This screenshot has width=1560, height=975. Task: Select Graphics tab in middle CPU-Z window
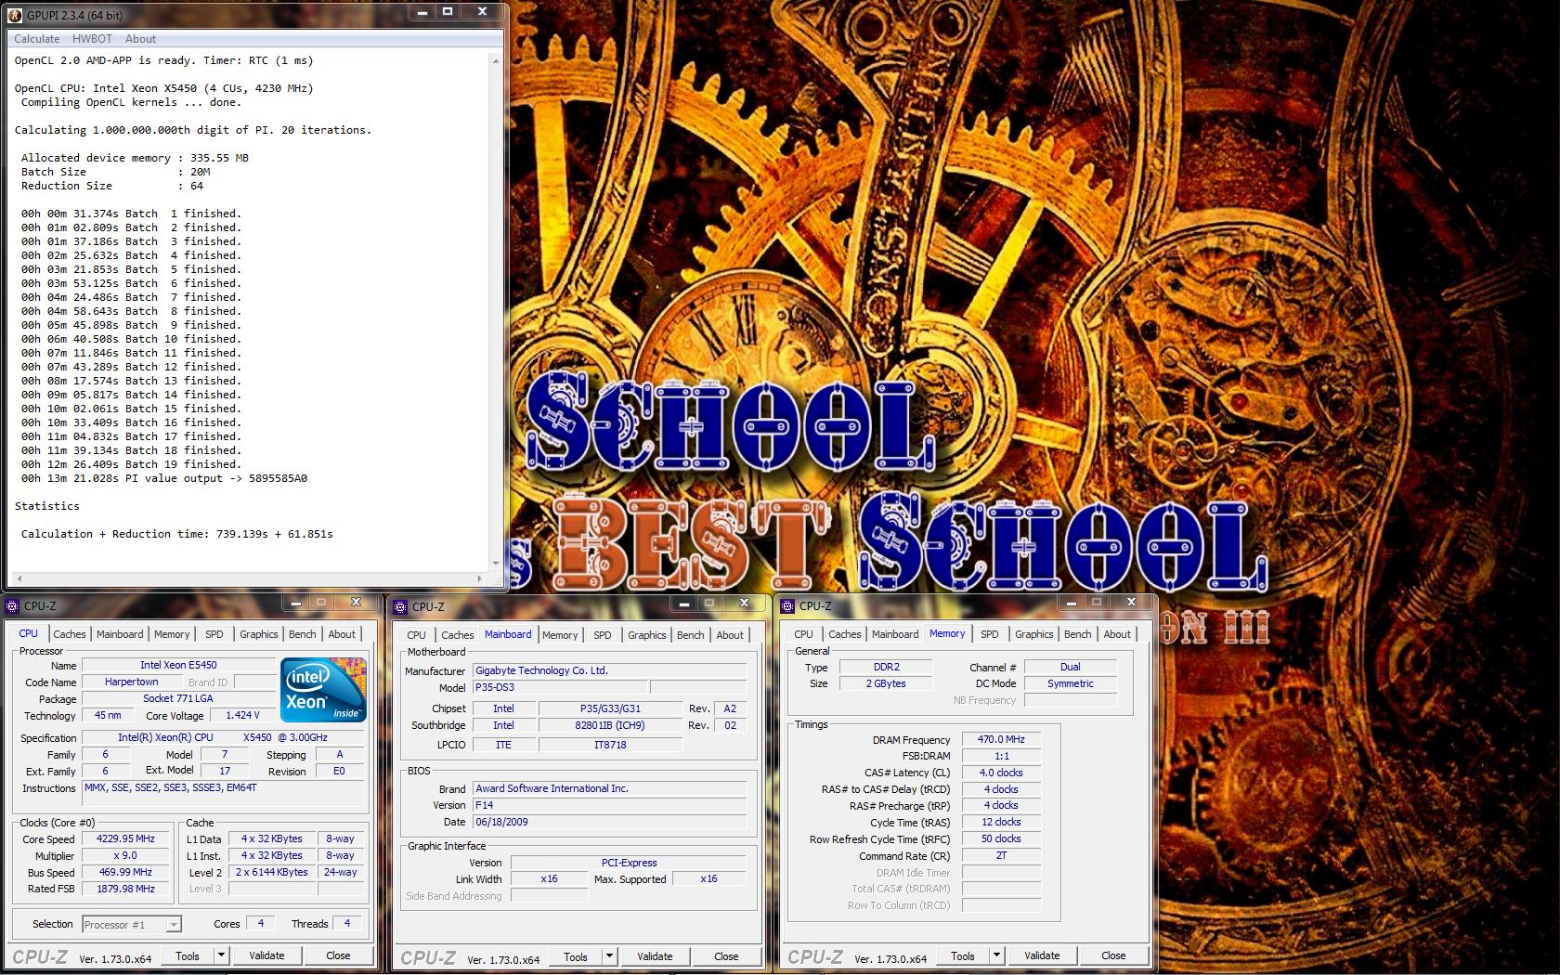point(647,635)
